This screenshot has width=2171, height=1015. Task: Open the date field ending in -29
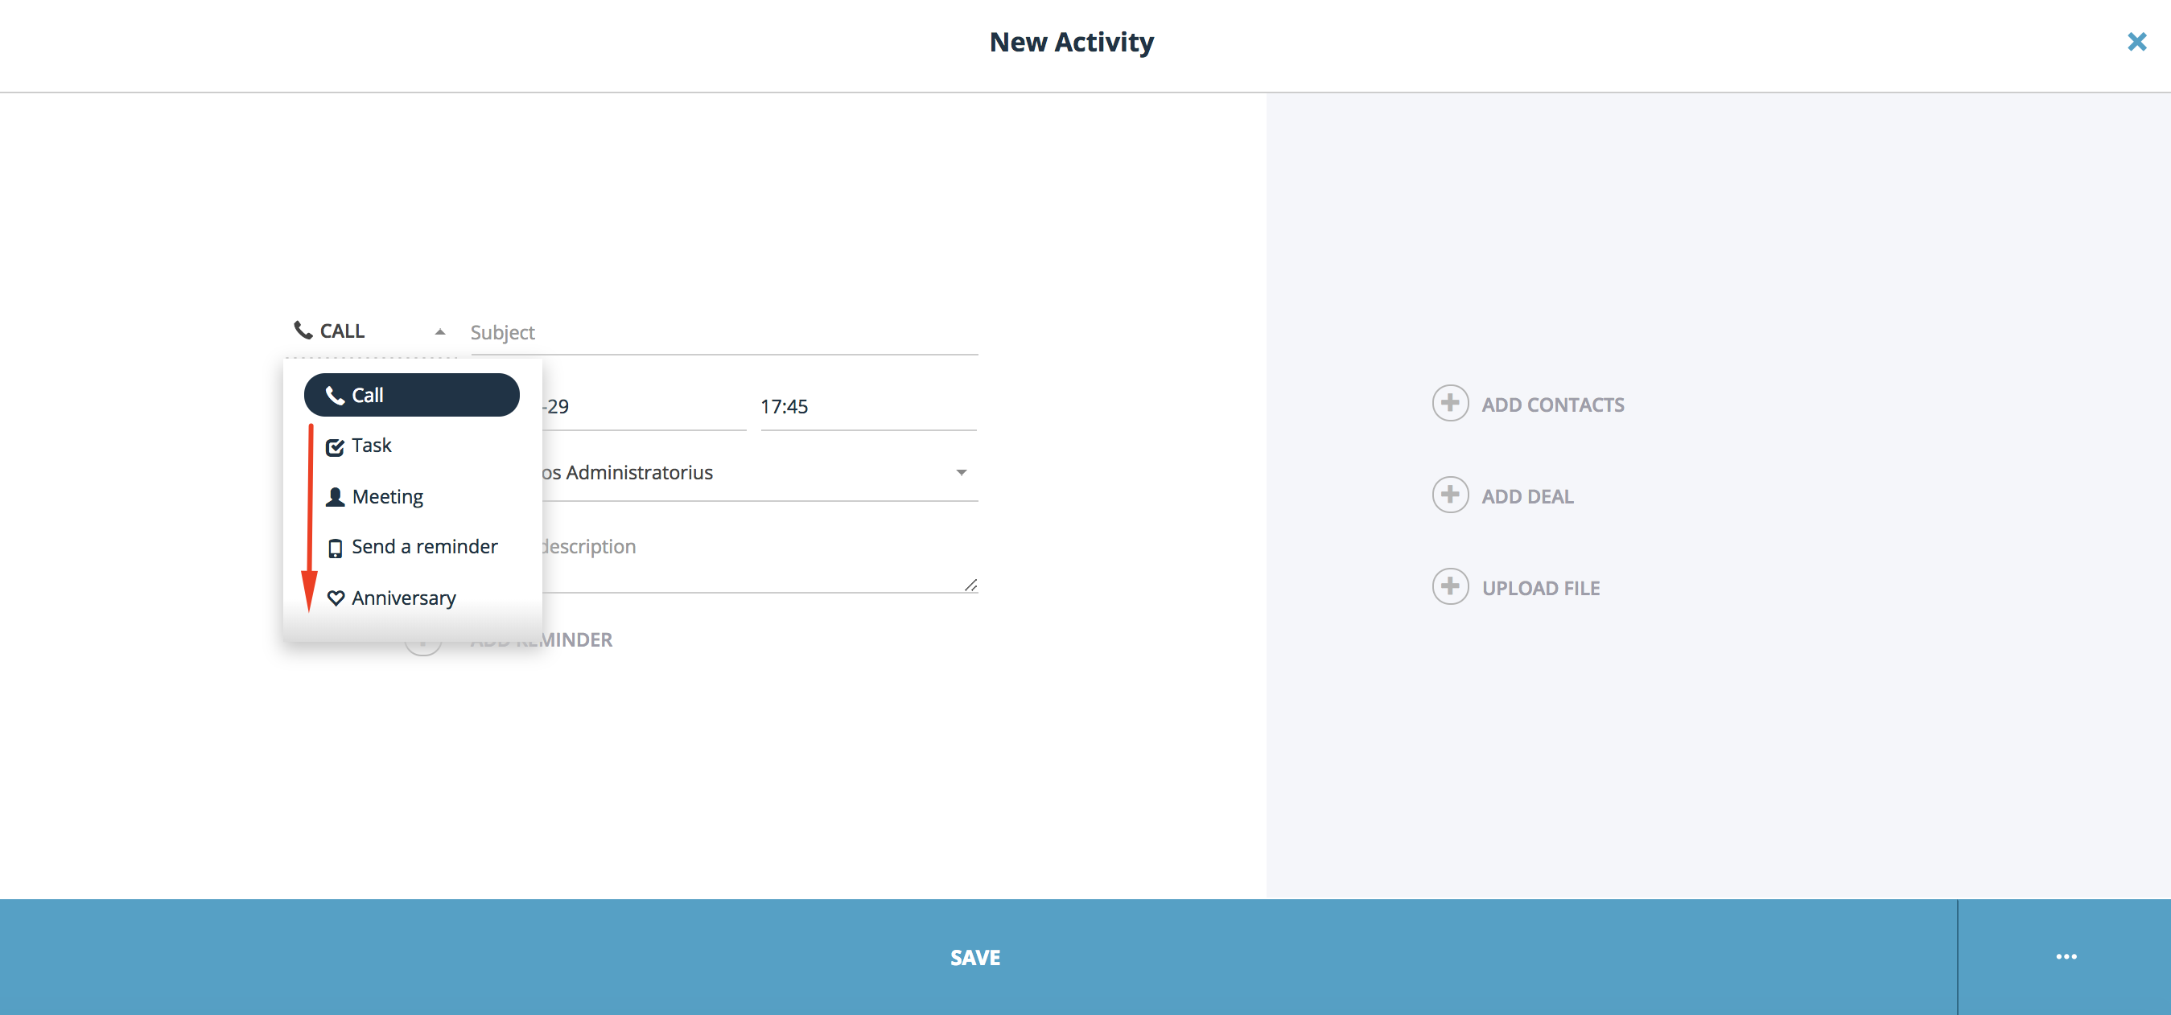[x=644, y=407]
